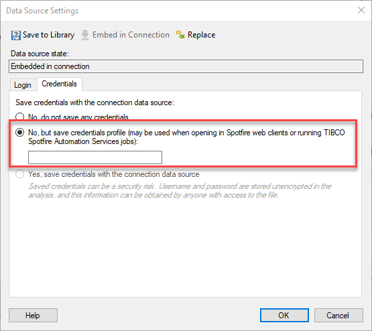Choose the Replace text label

[202, 35]
